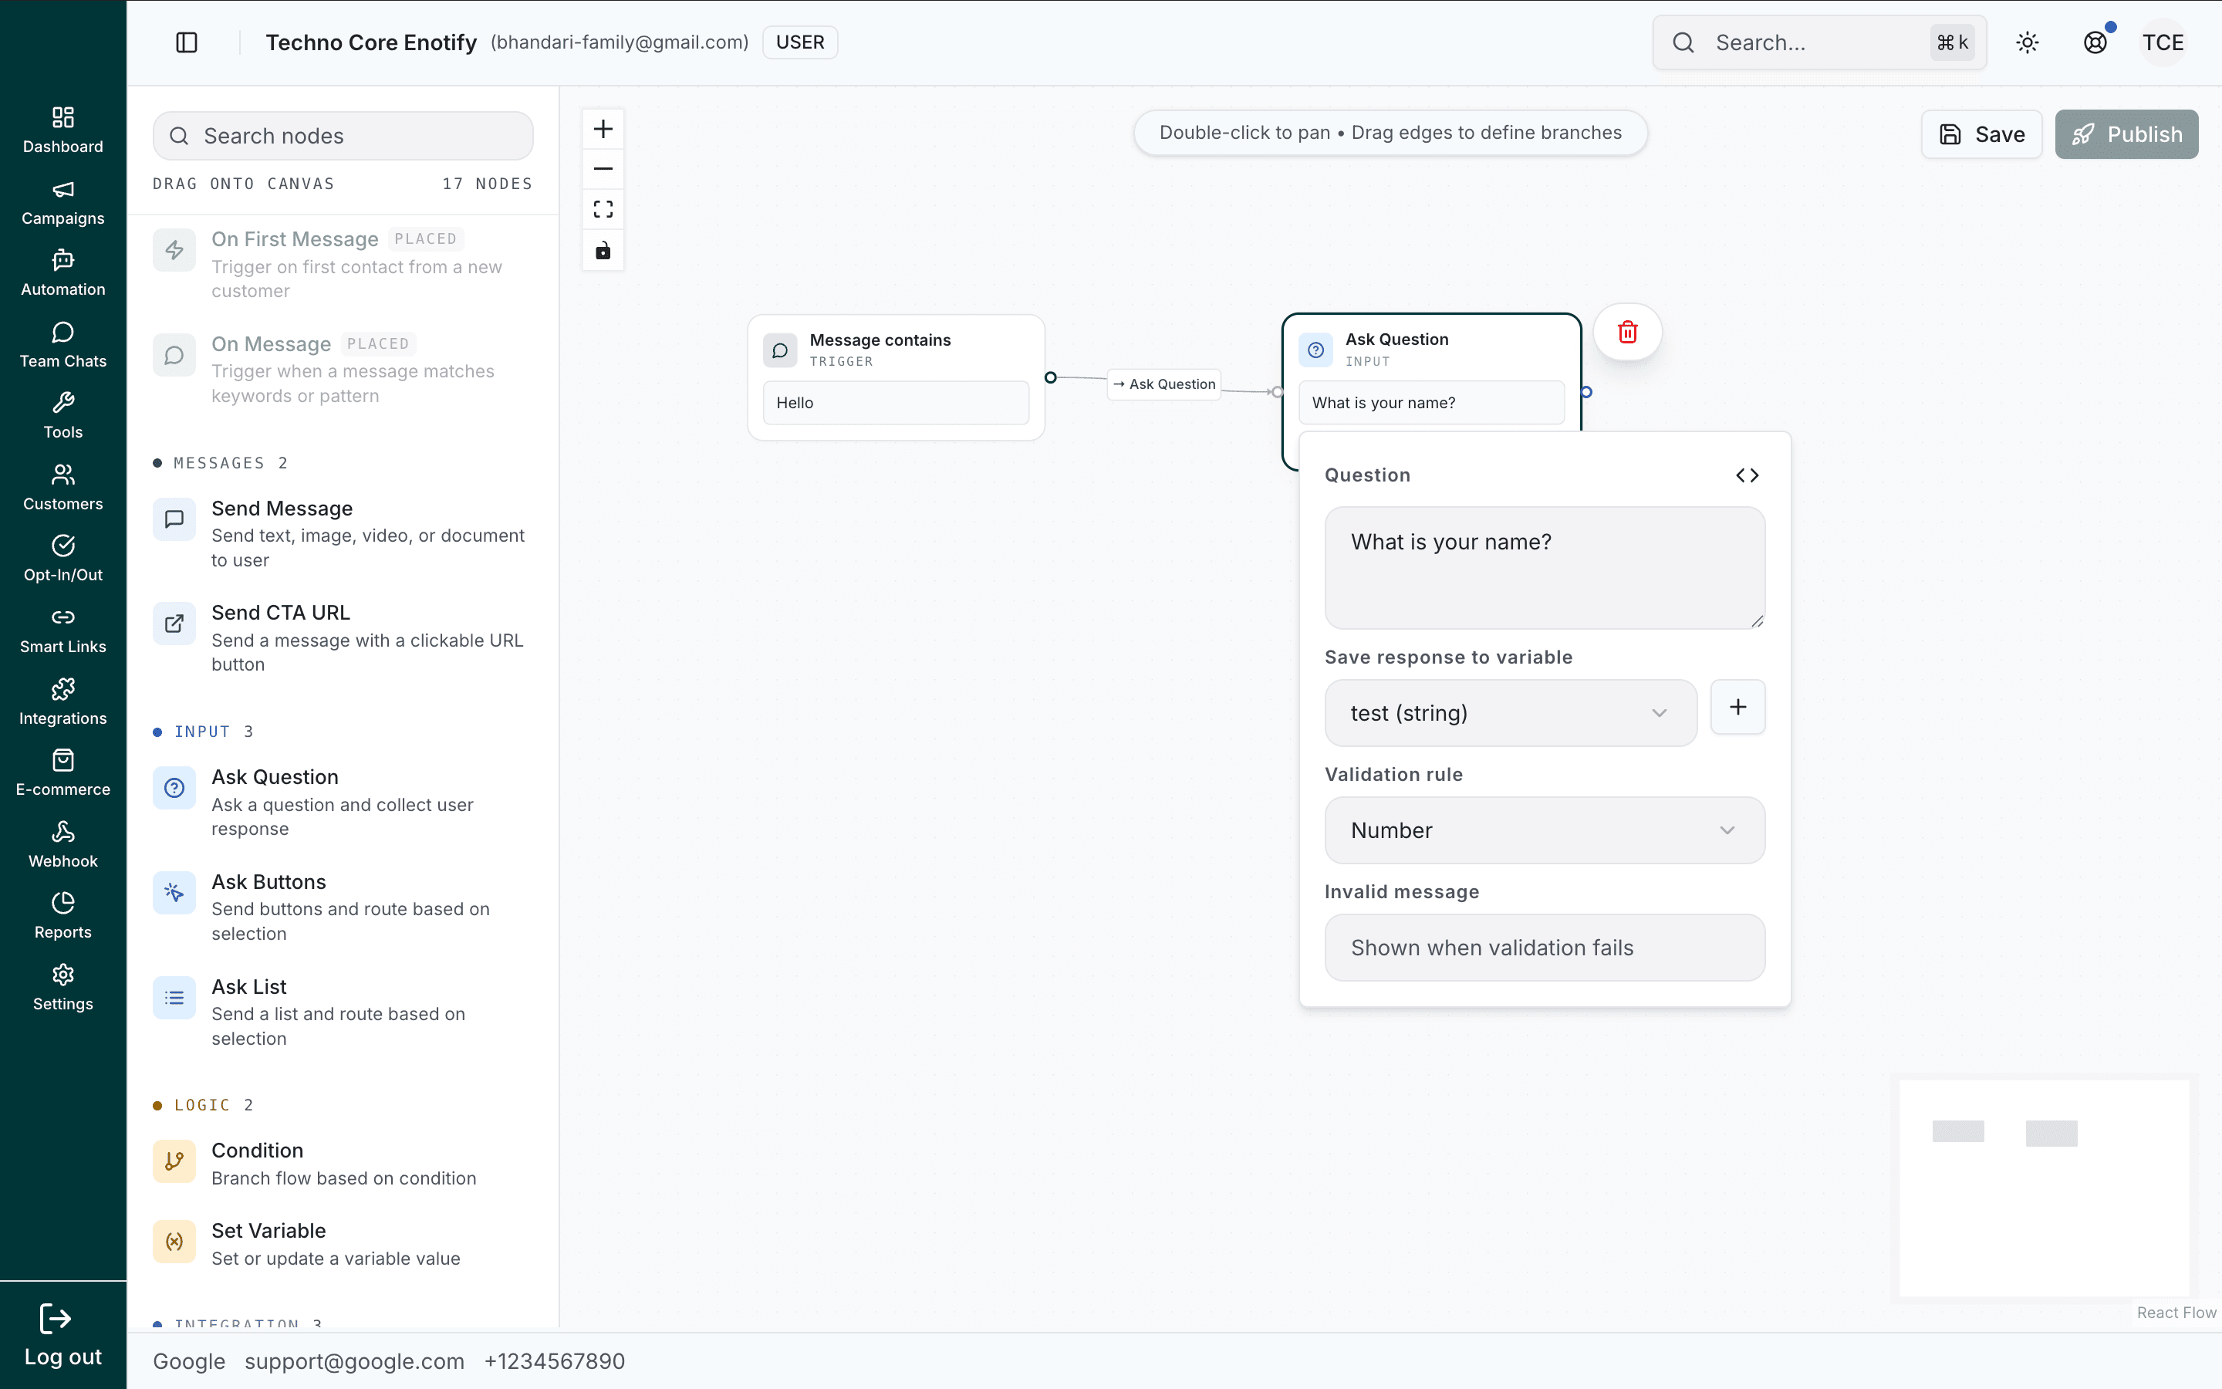Select the Ask List node item
This screenshot has height=1389, width=2222.
[343, 1012]
